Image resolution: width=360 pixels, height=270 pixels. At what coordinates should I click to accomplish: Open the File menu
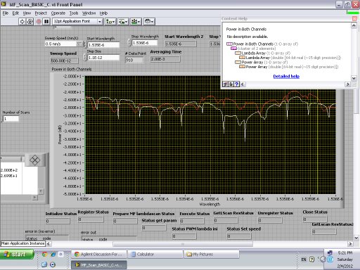click(6, 13)
